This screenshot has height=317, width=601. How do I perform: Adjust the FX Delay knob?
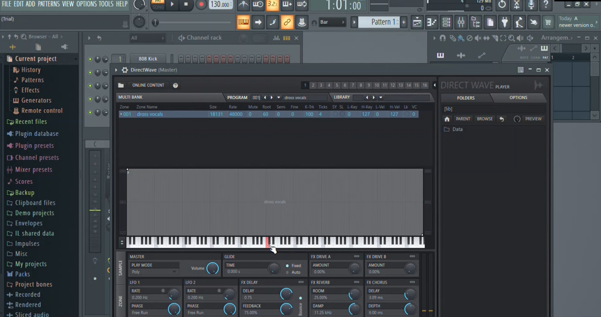287,294
